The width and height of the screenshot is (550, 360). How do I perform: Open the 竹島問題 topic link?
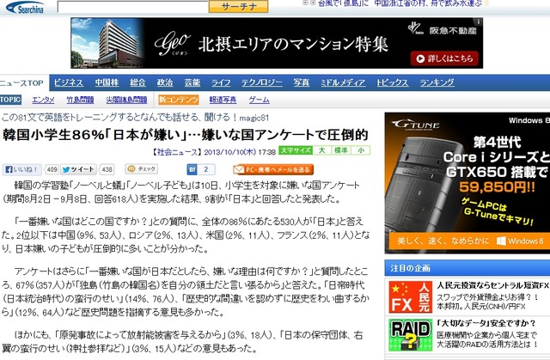pos(80,100)
